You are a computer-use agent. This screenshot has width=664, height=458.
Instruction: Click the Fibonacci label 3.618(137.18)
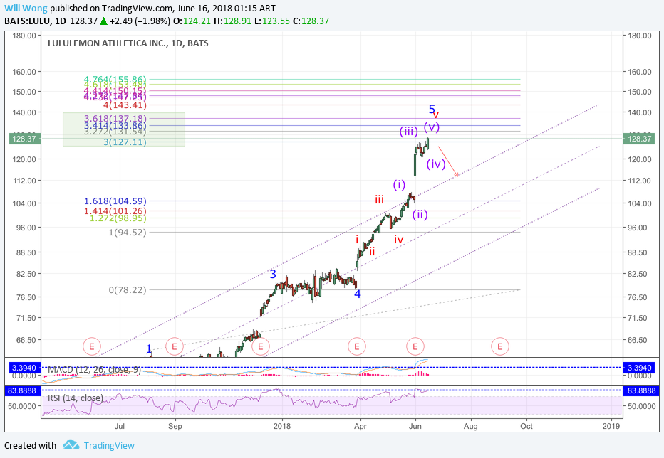click(115, 119)
